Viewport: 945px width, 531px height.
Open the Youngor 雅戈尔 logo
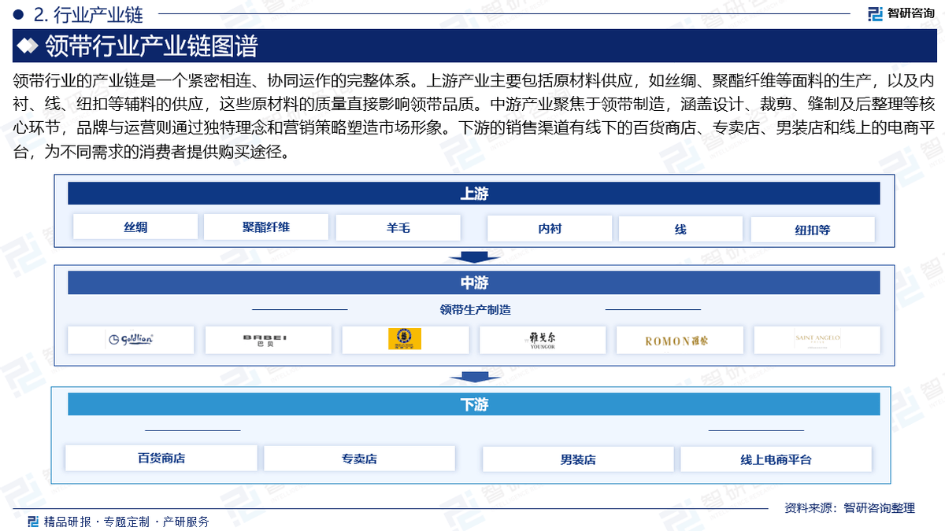[542, 340]
